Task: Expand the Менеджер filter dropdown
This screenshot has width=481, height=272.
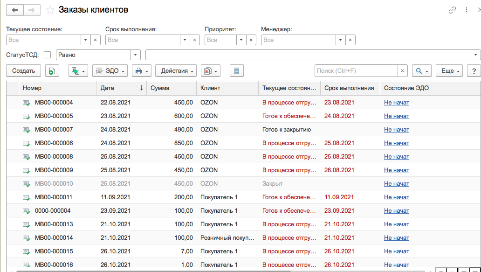Action: click(x=341, y=40)
